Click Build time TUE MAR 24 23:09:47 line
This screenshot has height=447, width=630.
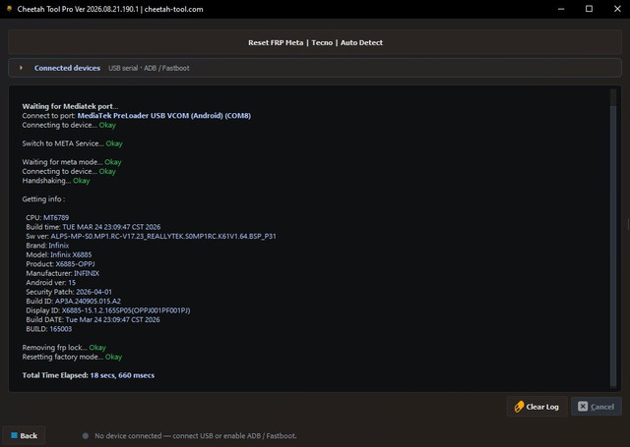94,227
